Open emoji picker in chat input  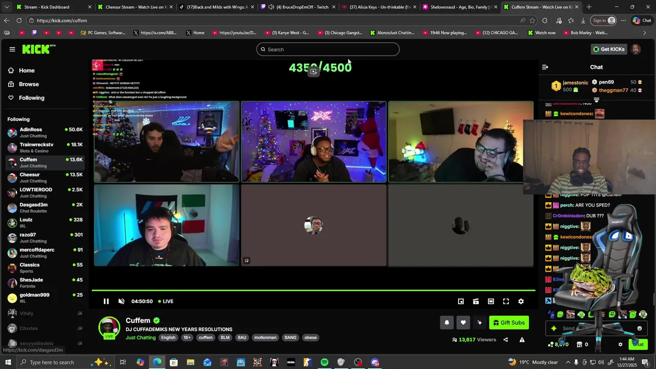[639, 329]
